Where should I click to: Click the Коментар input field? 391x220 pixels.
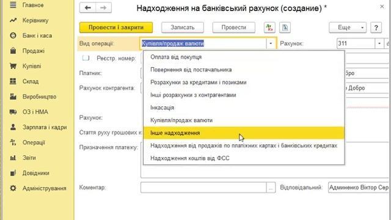(203, 188)
